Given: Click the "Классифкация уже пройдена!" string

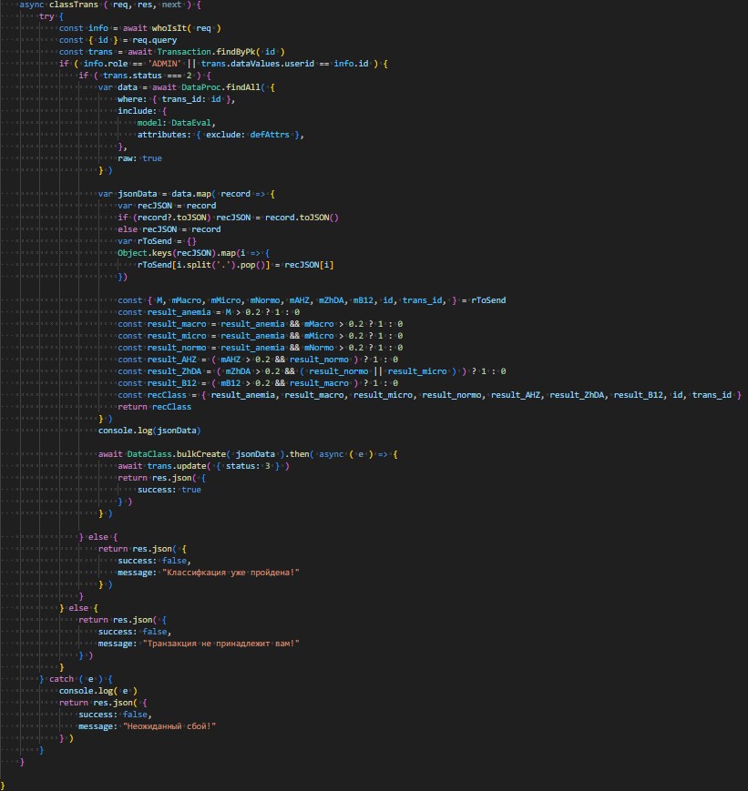Looking at the screenshot, I should pyautogui.click(x=231, y=573).
